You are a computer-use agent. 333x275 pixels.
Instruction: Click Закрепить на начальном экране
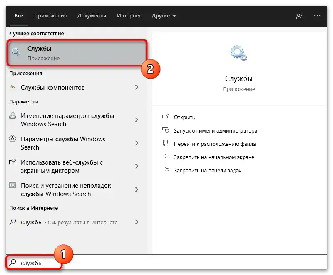[214, 157]
